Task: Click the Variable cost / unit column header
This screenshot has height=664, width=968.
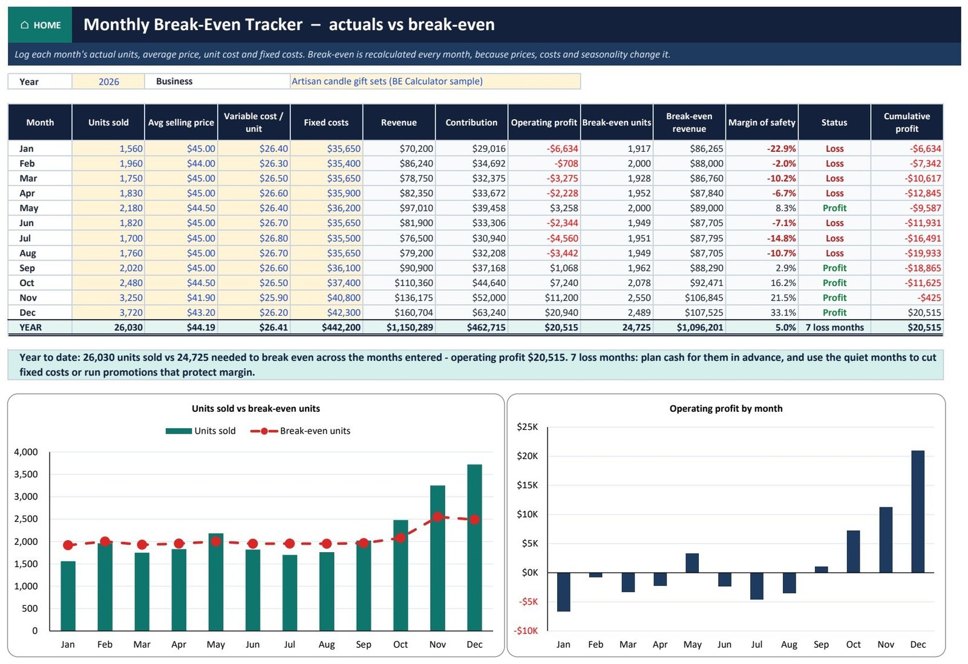Action: pyautogui.click(x=253, y=122)
